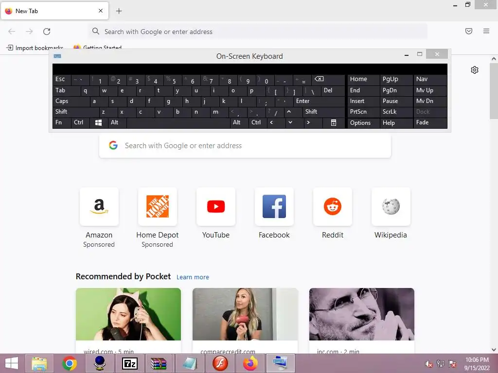Open new tab with plus icon
Screen dimensions: 498x373
(x=119, y=11)
